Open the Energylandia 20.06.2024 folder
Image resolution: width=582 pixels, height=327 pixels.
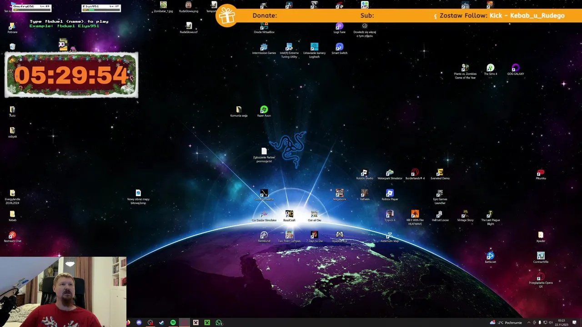click(x=12, y=197)
